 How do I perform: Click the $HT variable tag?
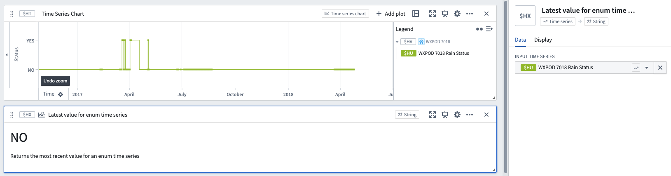point(27,14)
